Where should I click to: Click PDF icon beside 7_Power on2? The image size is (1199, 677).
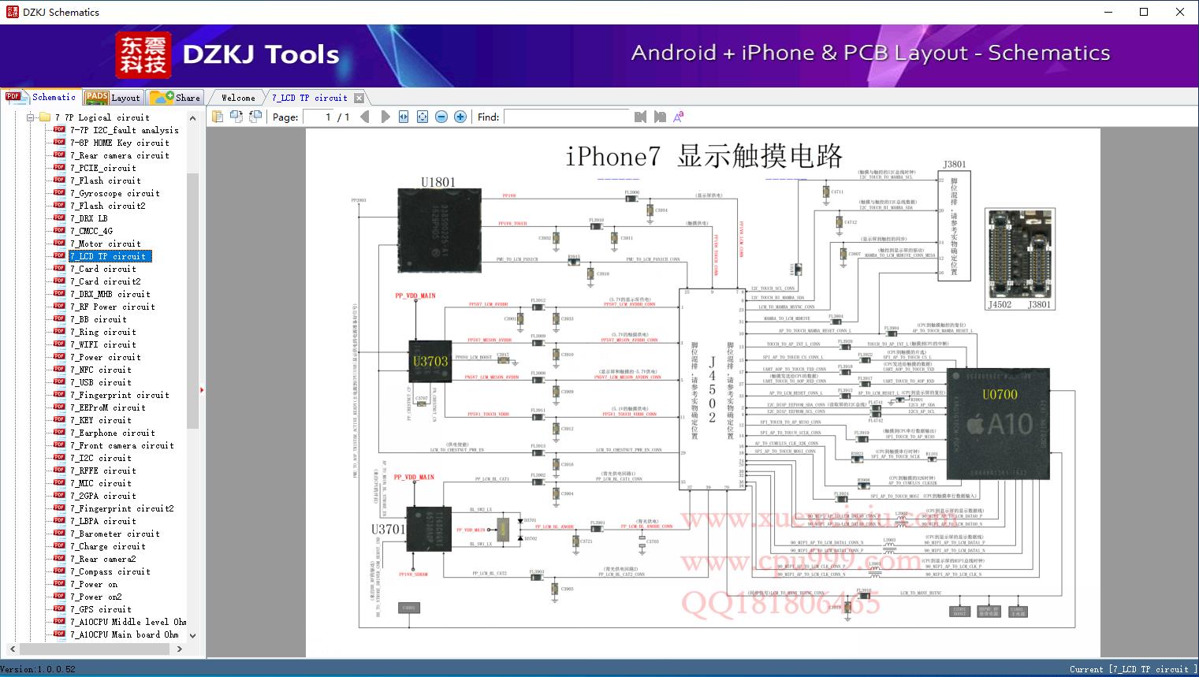(x=59, y=597)
